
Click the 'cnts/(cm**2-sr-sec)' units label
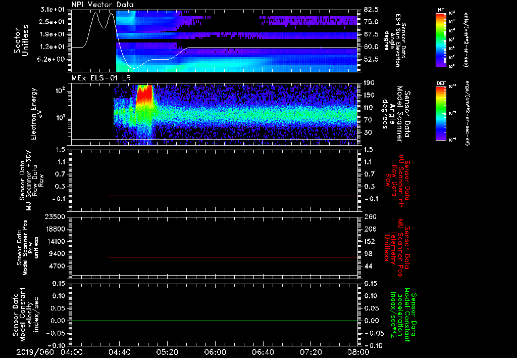coord(466,39)
